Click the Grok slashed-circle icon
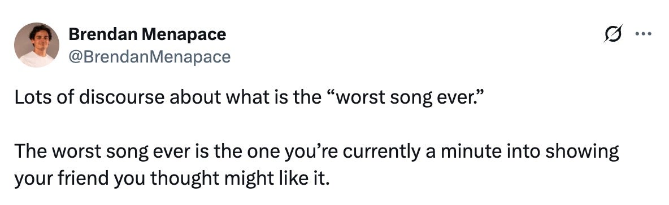This screenshot has height=205, width=669. [613, 34]
